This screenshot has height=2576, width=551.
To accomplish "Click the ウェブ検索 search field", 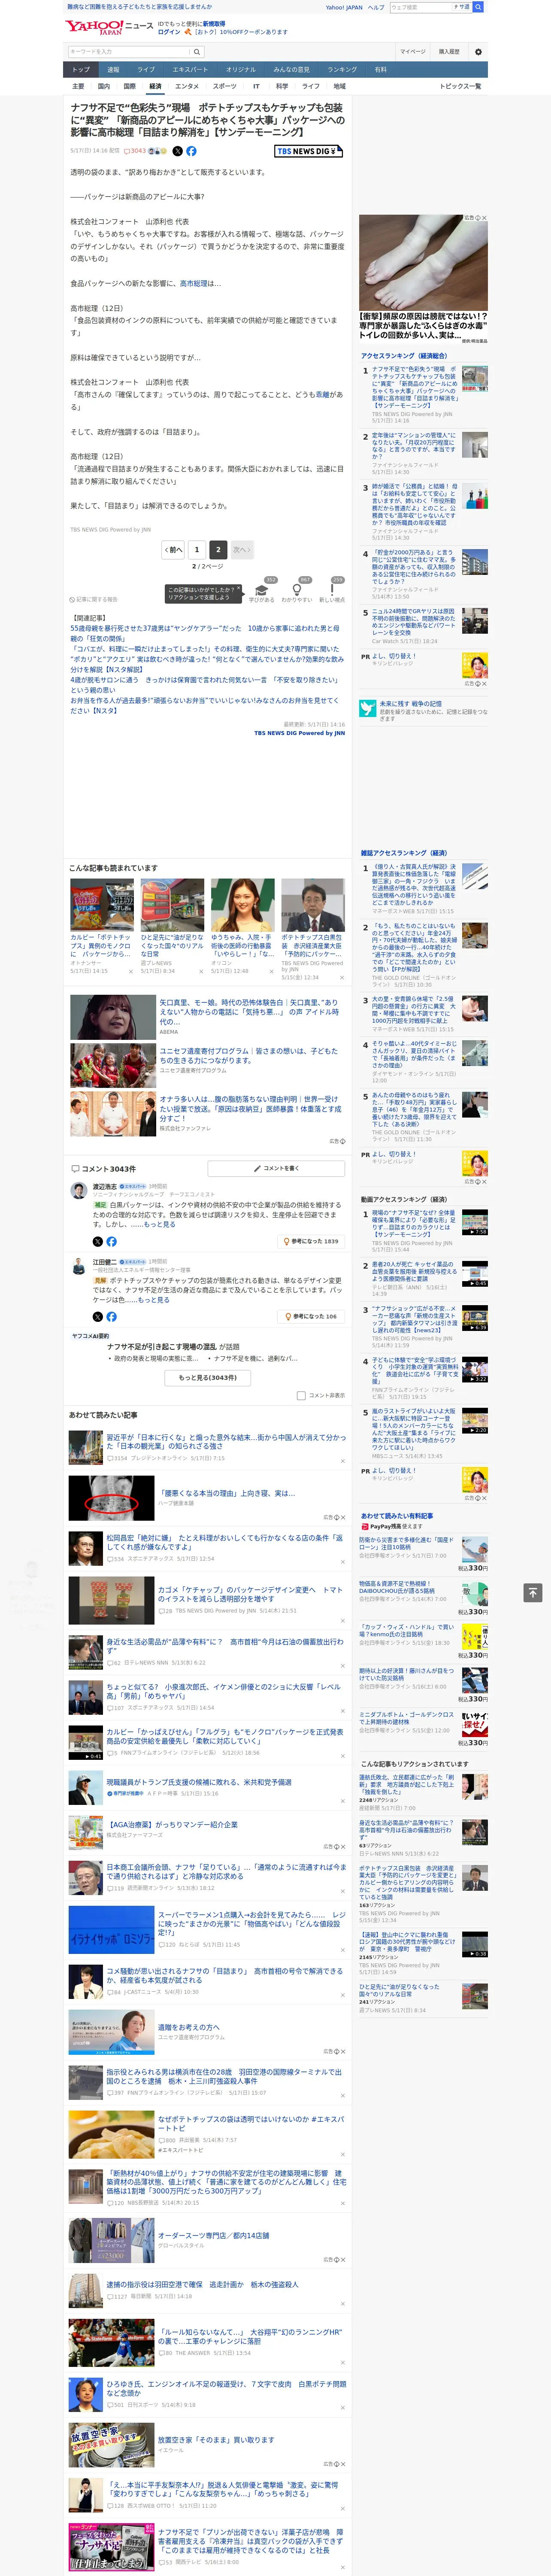I will pos(421,7).
